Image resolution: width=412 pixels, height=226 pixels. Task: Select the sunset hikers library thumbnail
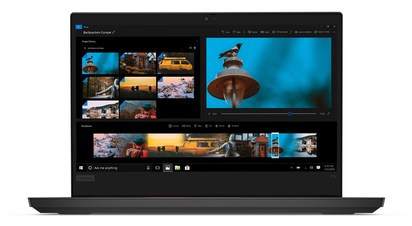coord(138,88)
